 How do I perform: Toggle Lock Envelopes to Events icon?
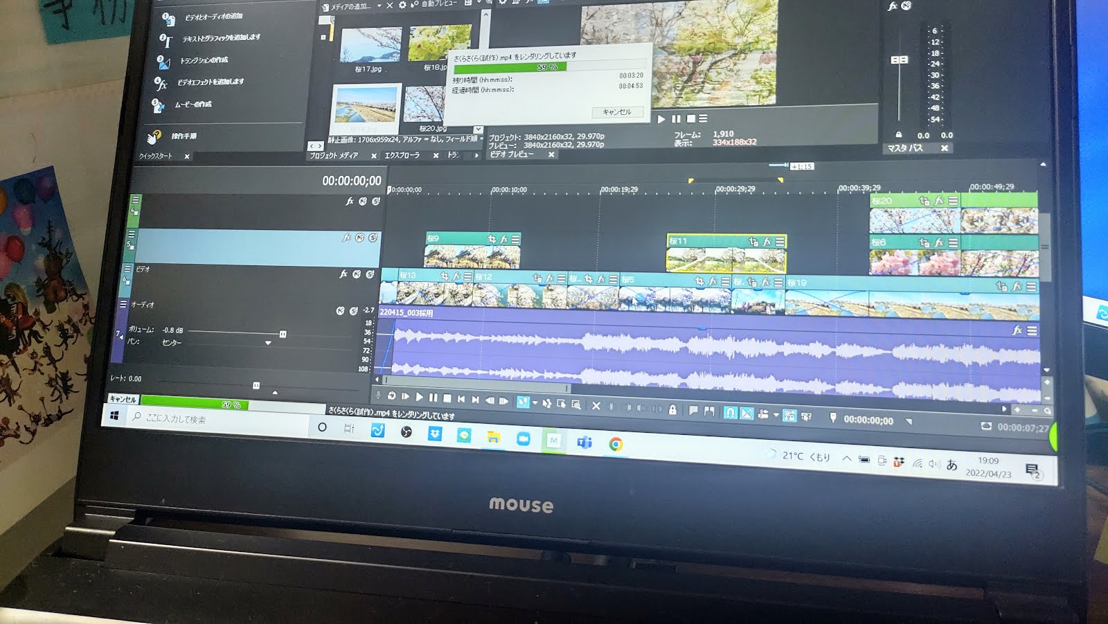click(x=789, y=416)
